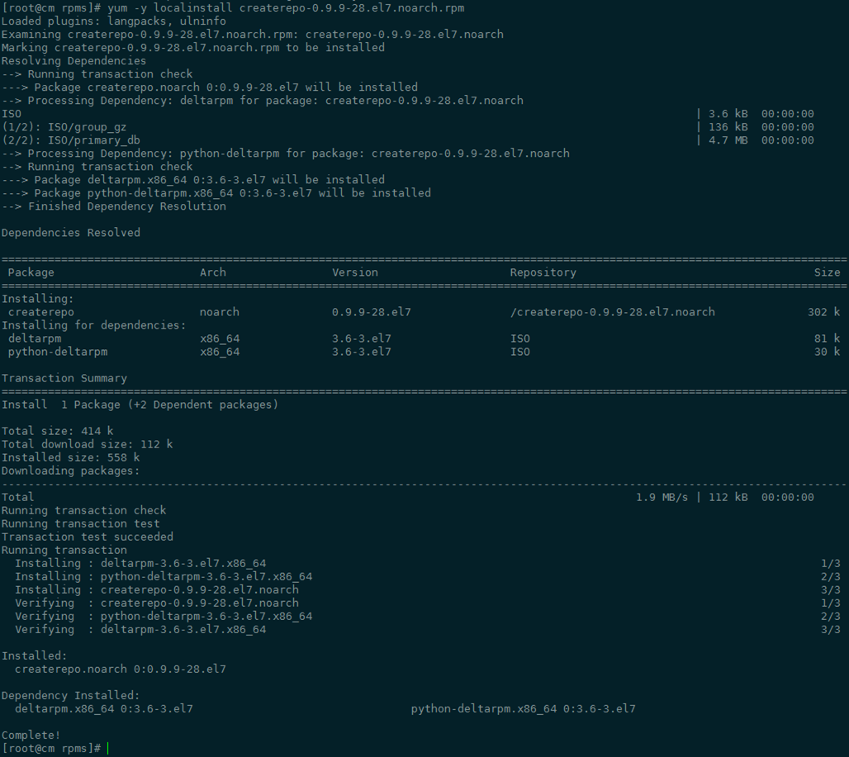Click the 'Size' column header
Image resolution: width=849 pixels, height=757 pixels.
click(x=827, y=272)
